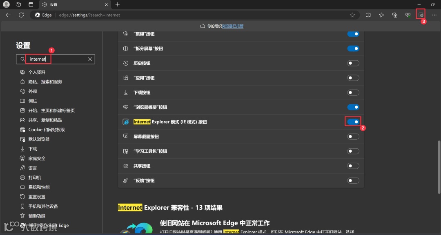Open 外观 settings section
This screenshot has width=441, height=235.
coord(33,91)
